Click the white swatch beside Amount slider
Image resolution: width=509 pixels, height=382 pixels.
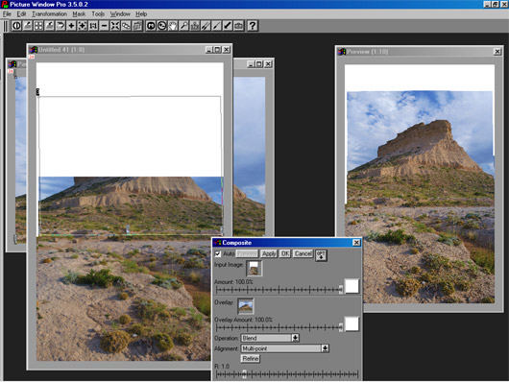pos(351,286)
